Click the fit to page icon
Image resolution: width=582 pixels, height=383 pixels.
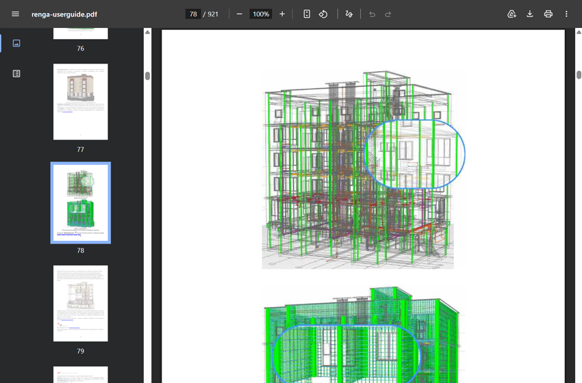tap(307, 14)
